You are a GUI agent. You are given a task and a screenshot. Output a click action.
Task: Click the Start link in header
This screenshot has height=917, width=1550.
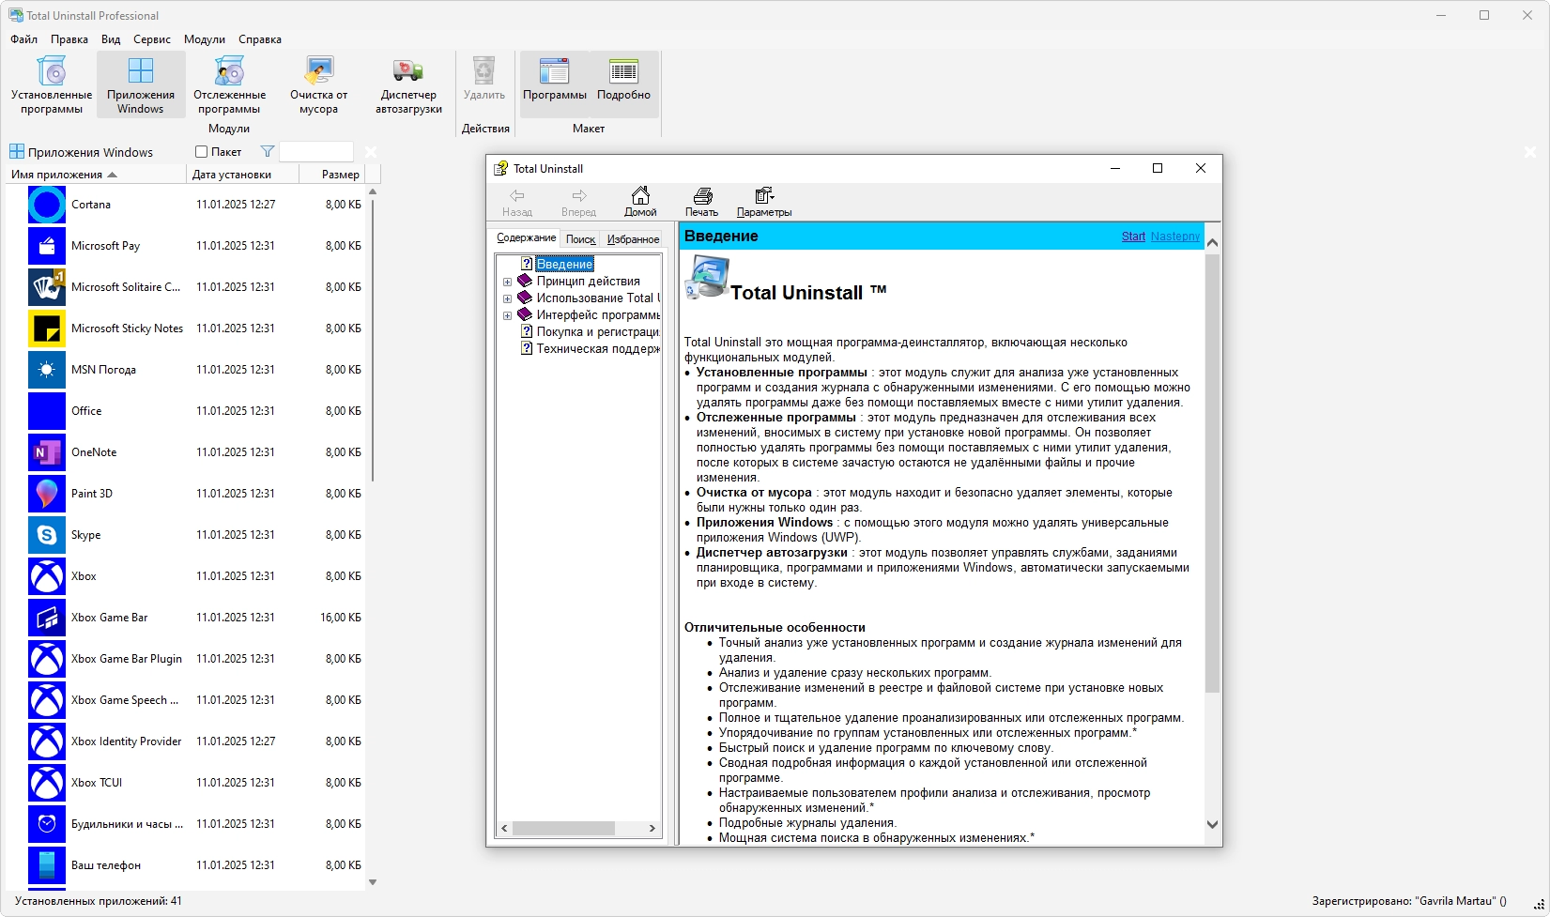point(1133,237)
